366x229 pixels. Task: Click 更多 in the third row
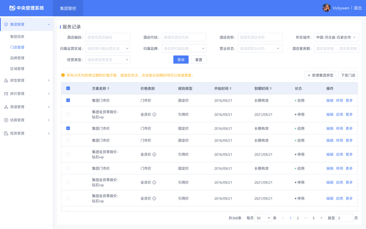click(349, 128)
